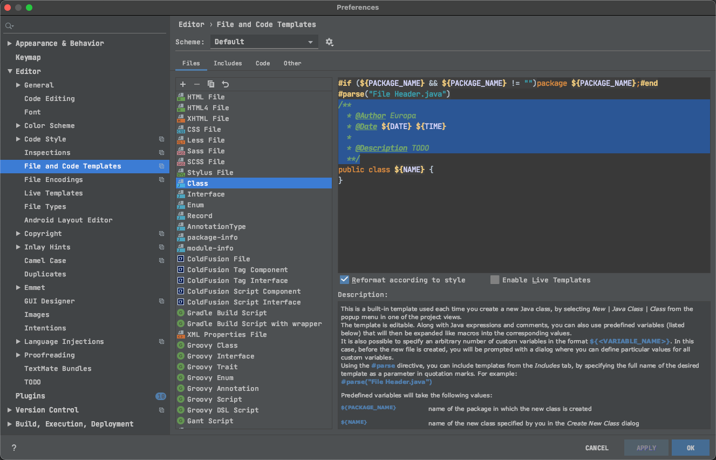716x460 pixels.
Task: Click the search magnifier icon in sidebar
Action: 10,26
